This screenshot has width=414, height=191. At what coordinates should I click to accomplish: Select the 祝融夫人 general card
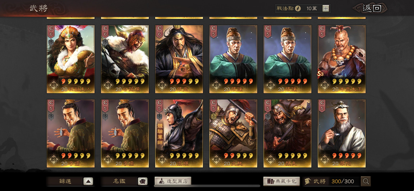pyautogui.click(x=71, y=59)
